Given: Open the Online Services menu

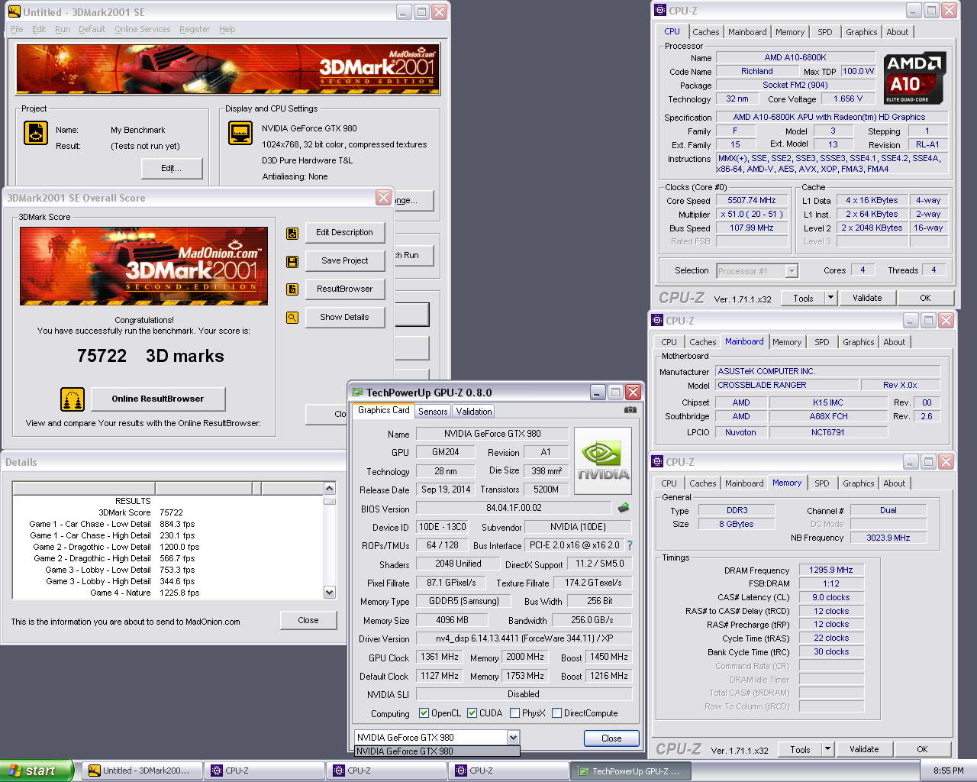Looking at the screenshot, I should point(143,29).
